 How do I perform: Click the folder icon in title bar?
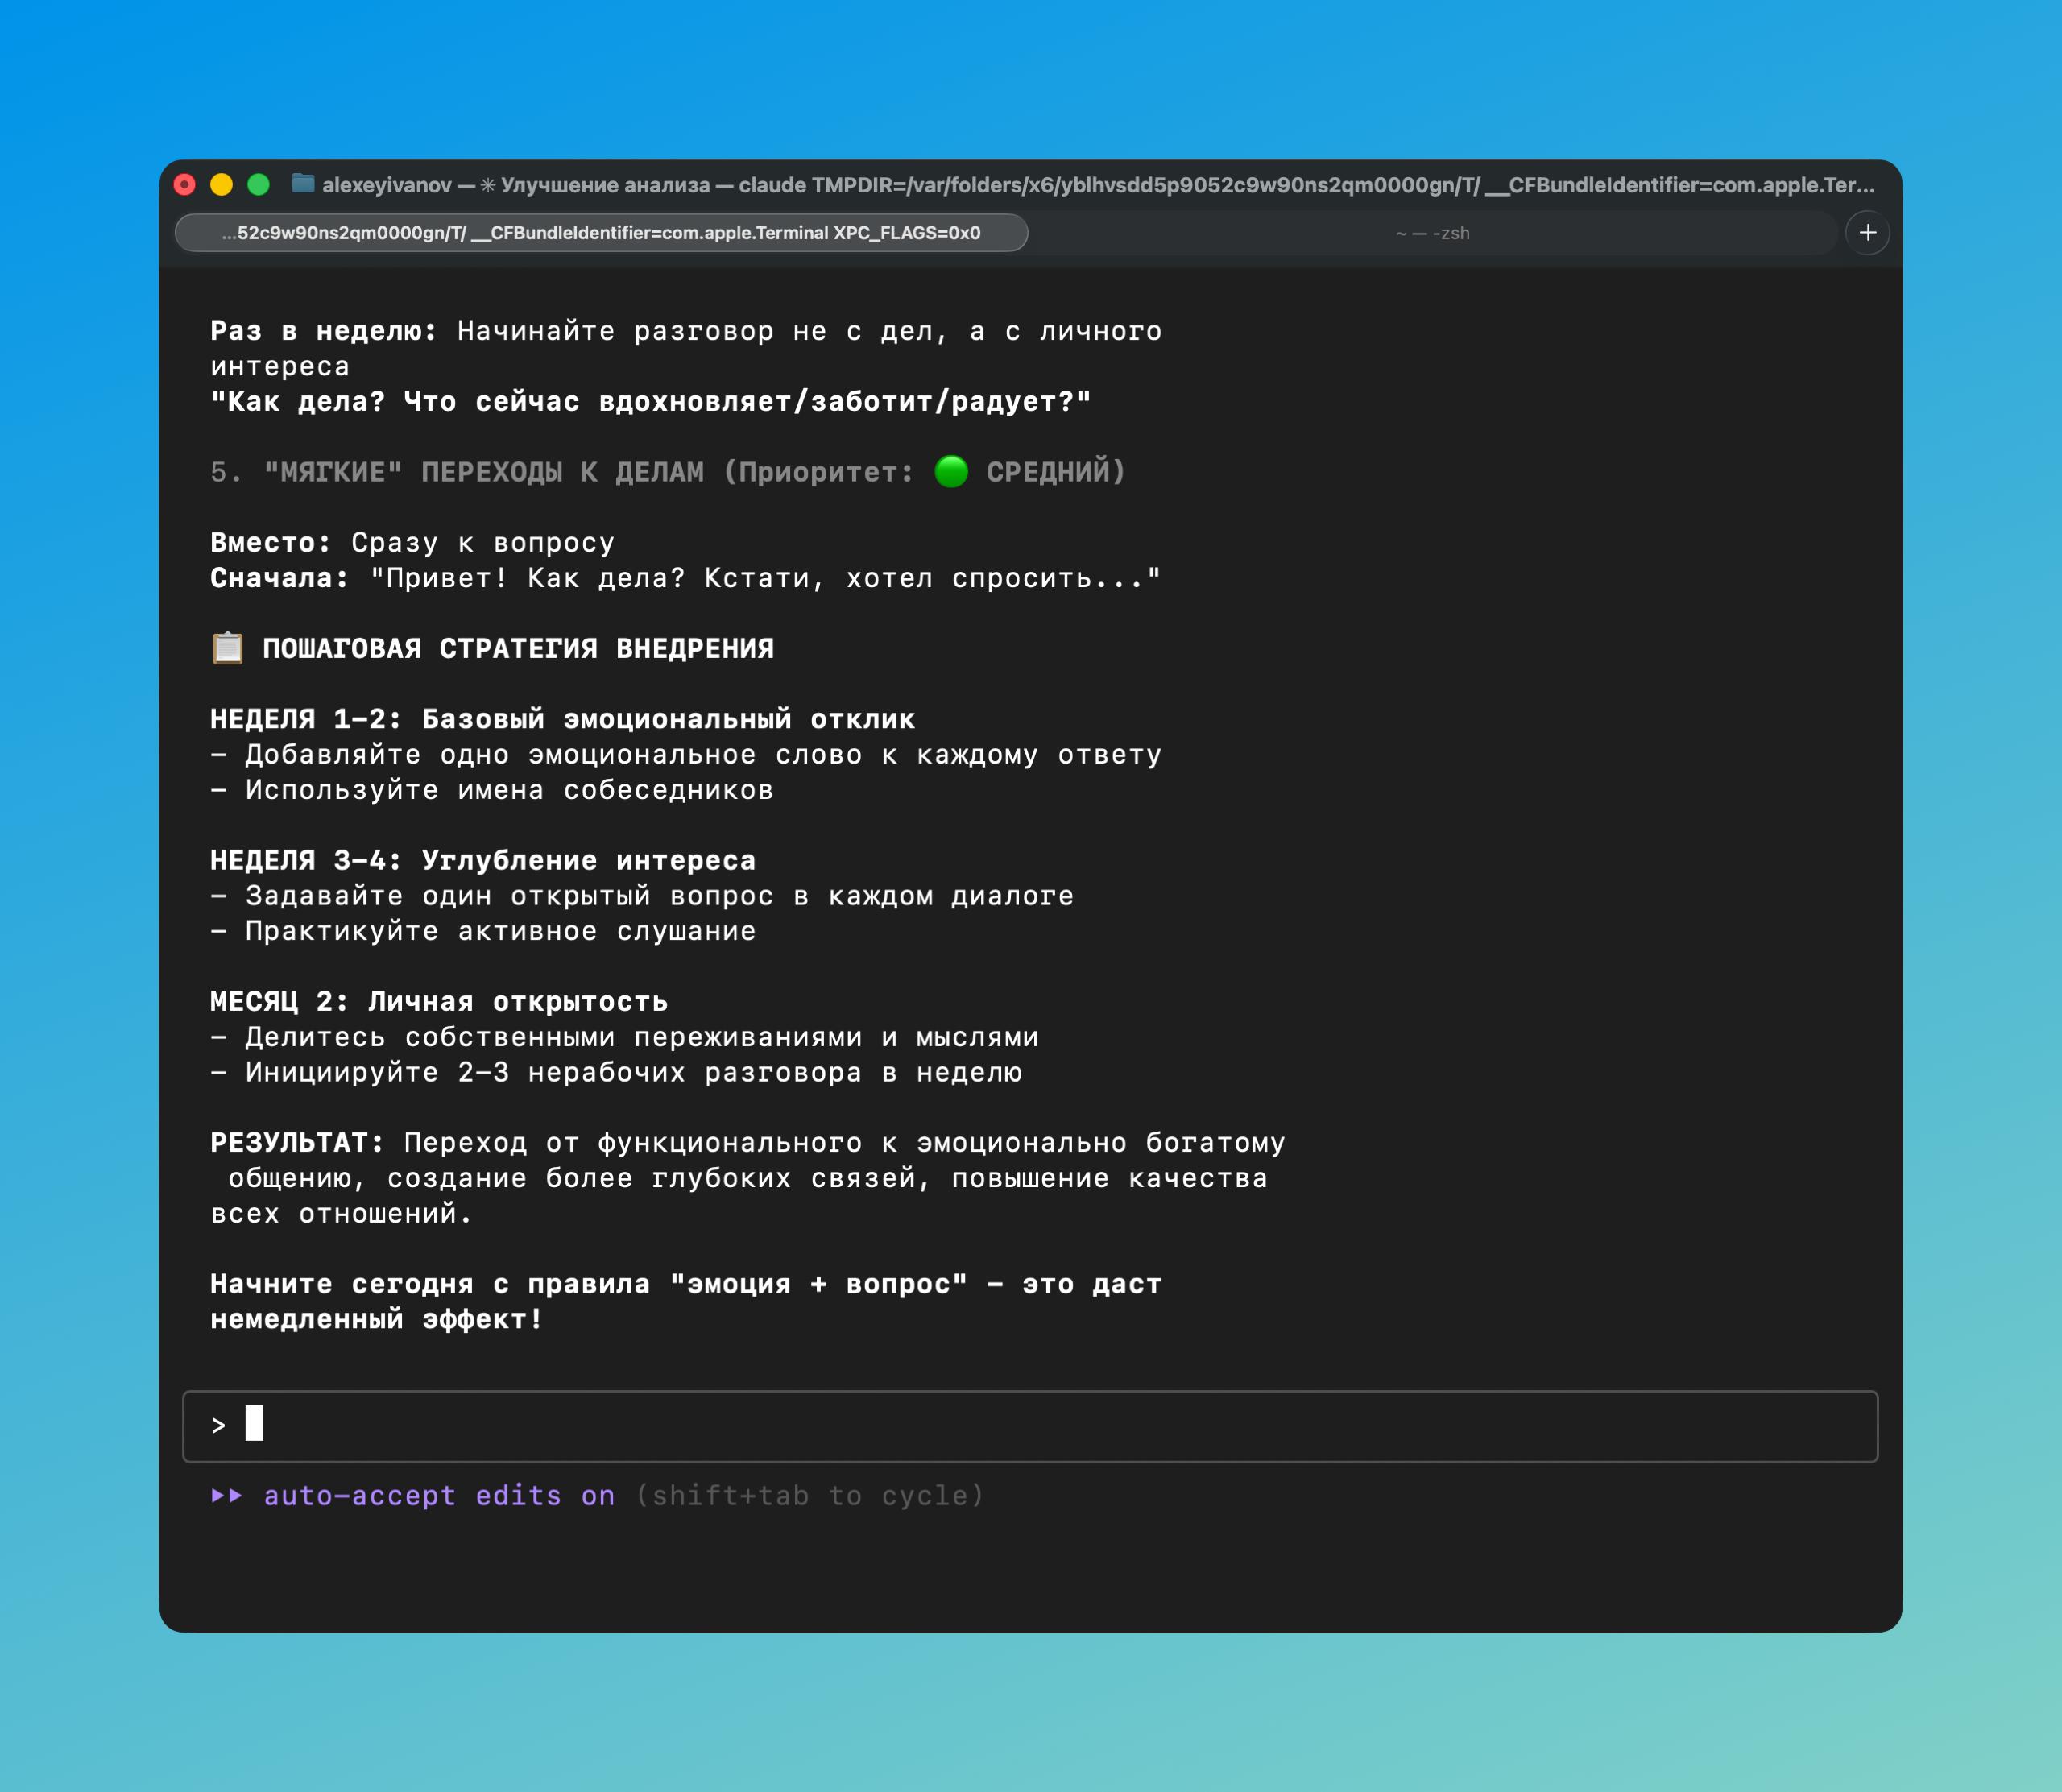coord(303,184)
